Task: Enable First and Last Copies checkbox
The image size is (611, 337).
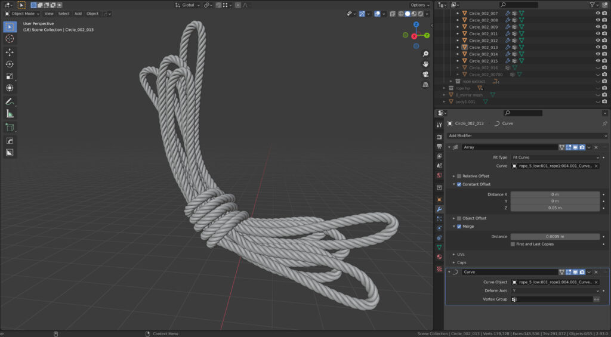Action: (513, 244)
